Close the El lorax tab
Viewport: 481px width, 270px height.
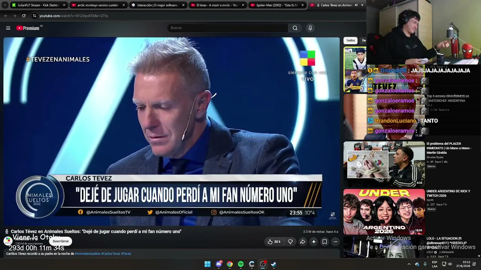click(x=243, y=5)
